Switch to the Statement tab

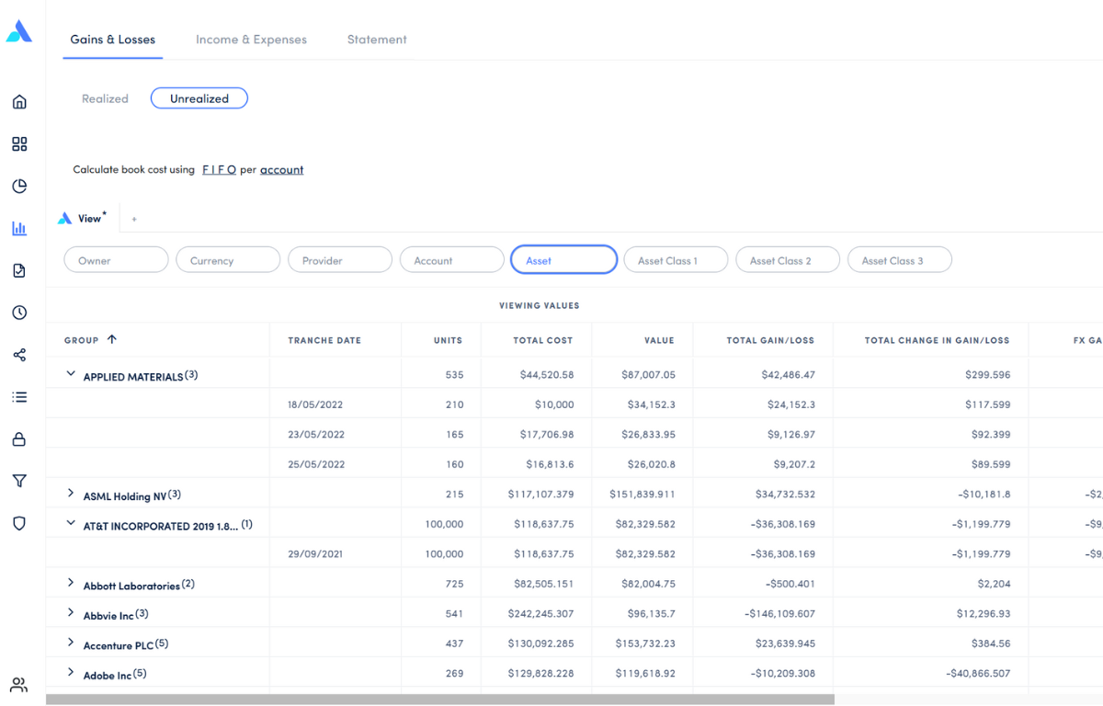pyautogui.click(x=377, y=40)
